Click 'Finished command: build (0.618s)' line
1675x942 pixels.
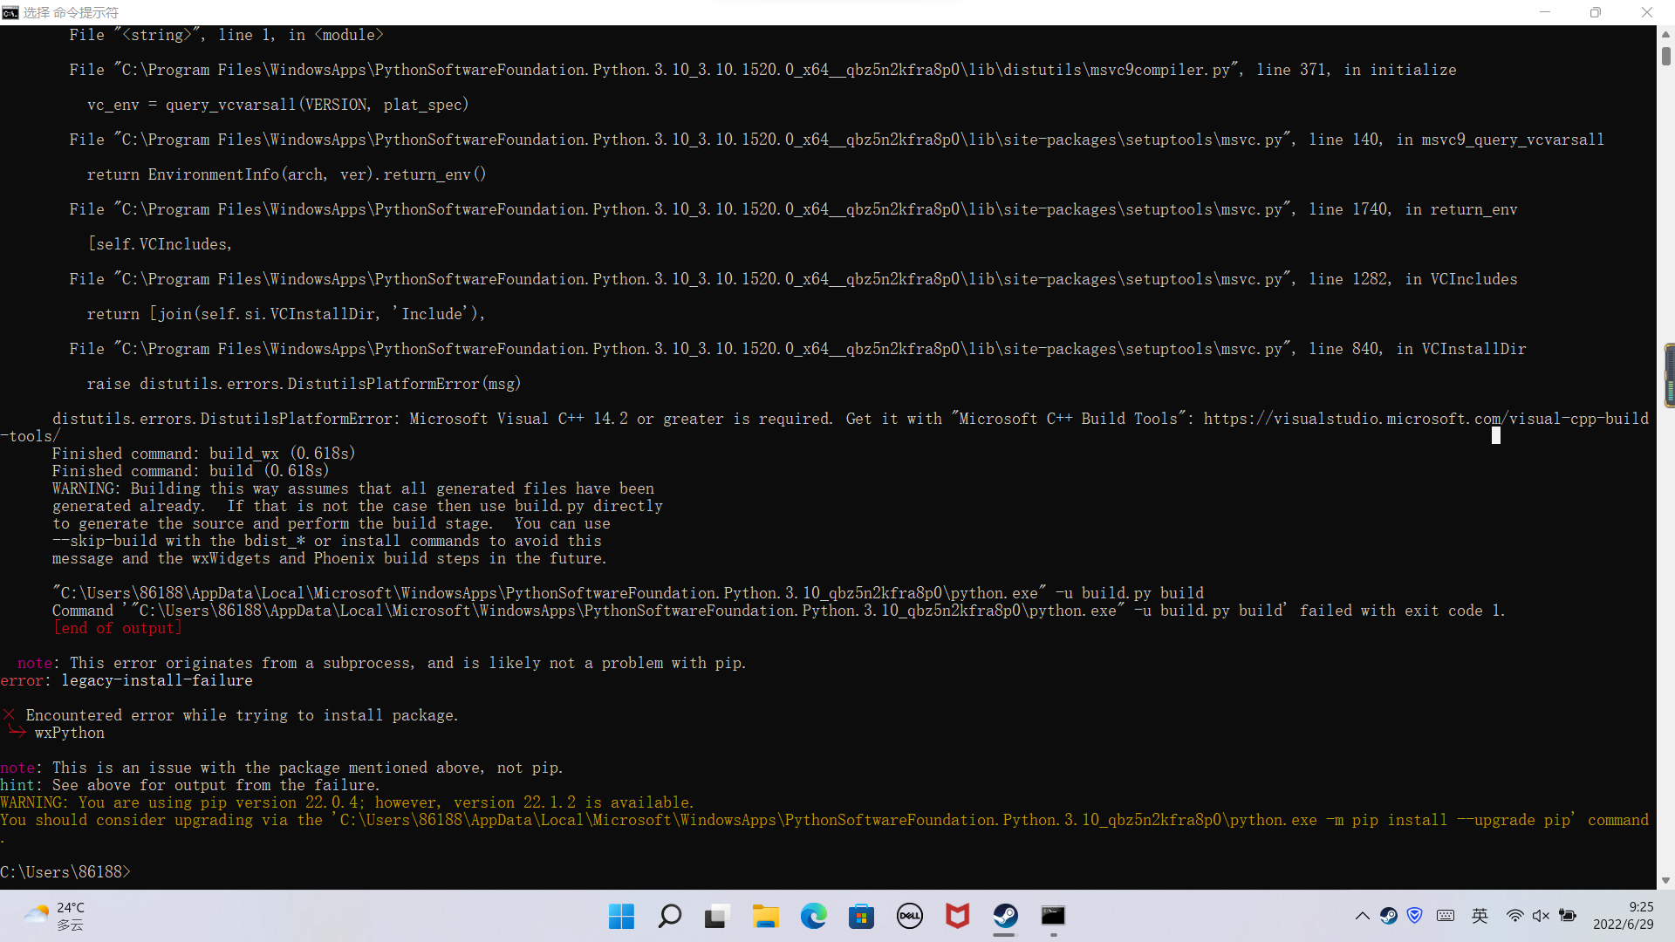(191, 471)
